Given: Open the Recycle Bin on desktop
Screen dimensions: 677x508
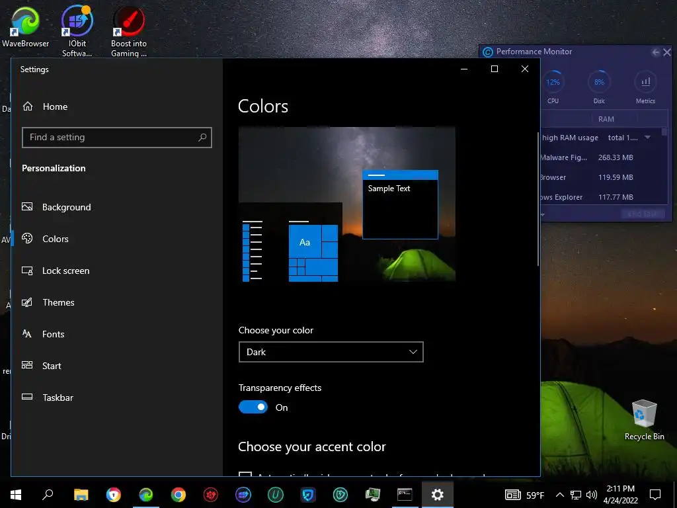Looking at the screenshot, I should 644,420.
